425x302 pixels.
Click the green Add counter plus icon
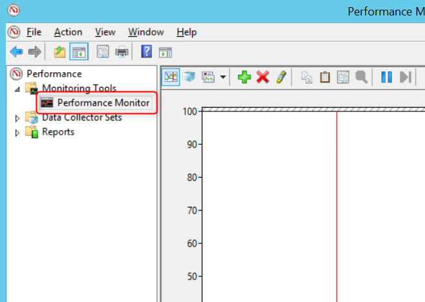coord(244,77)
